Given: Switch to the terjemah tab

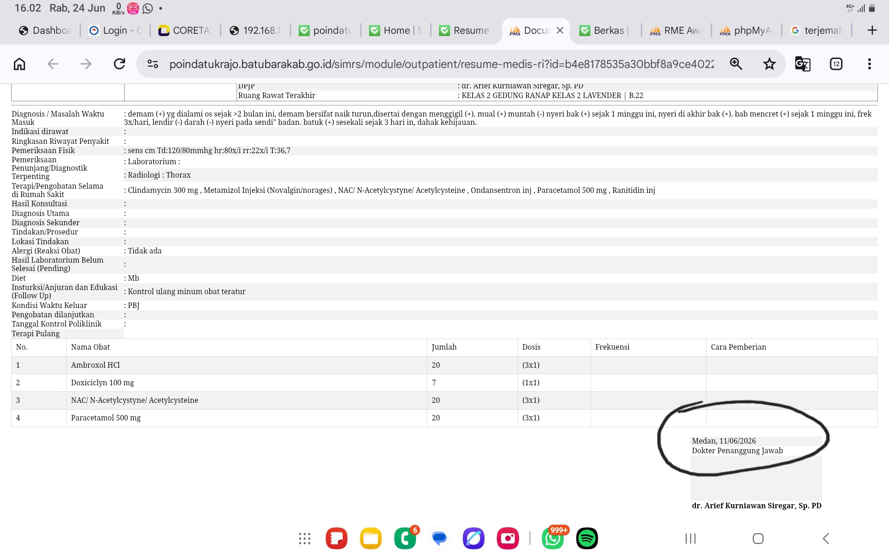Looking at the screenshot, I should [x=816, y=31].
